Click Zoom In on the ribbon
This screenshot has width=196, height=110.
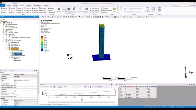point(35,13)
